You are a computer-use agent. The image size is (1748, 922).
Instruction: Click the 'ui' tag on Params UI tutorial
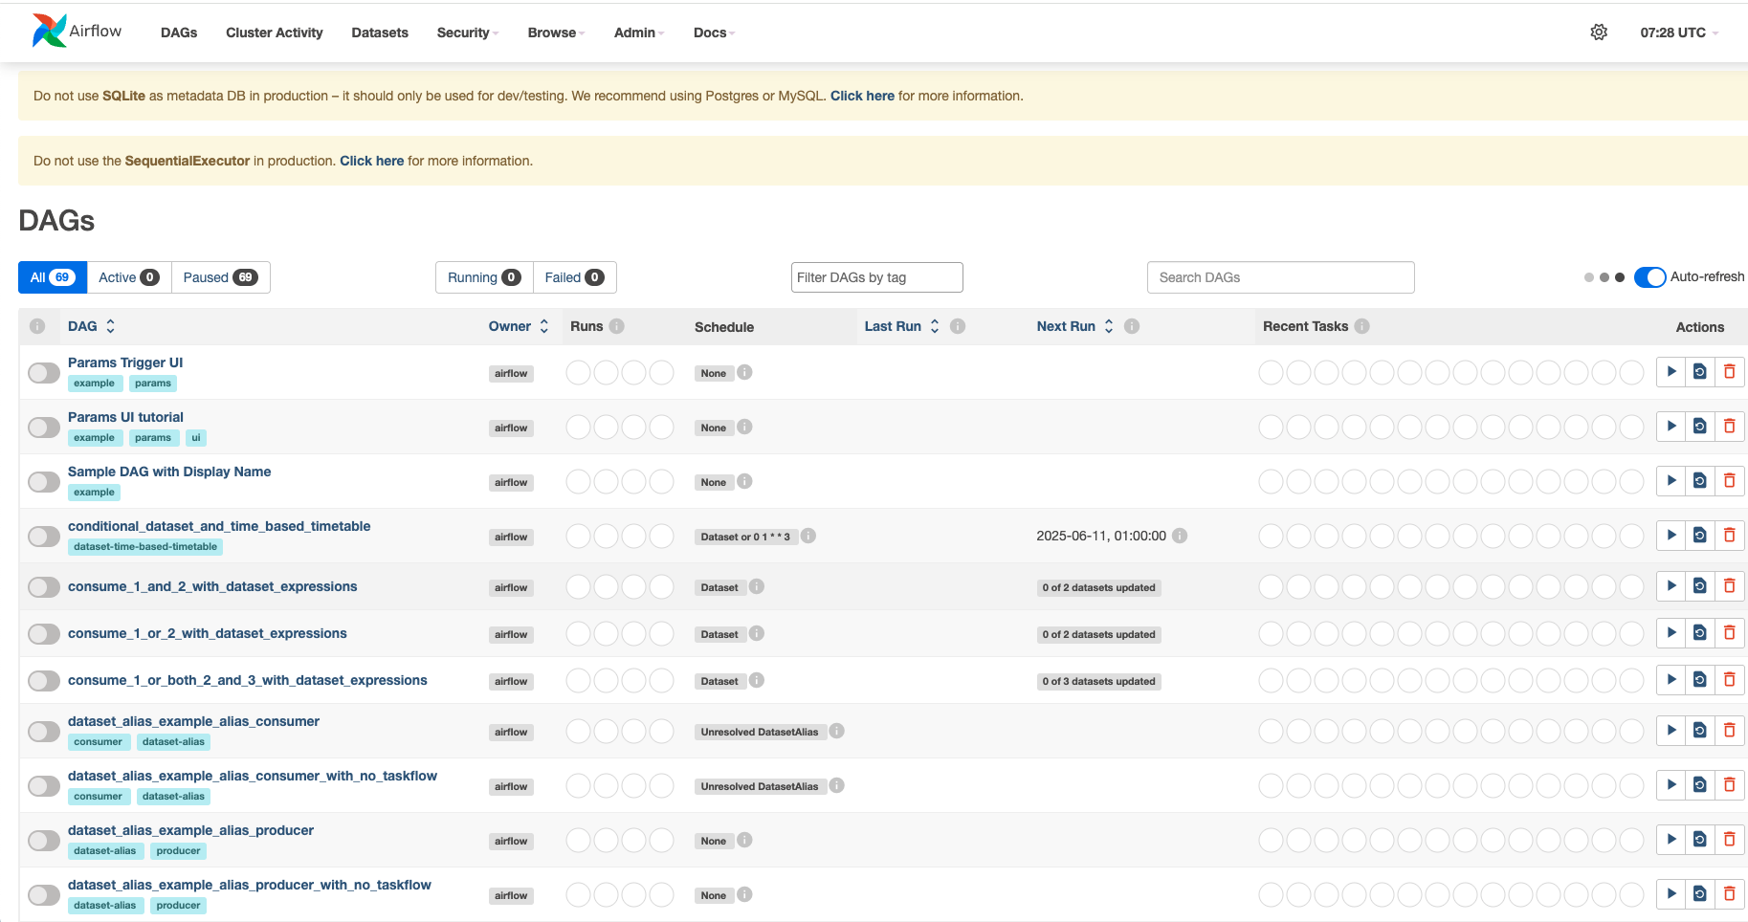click(x=196, y=438)
